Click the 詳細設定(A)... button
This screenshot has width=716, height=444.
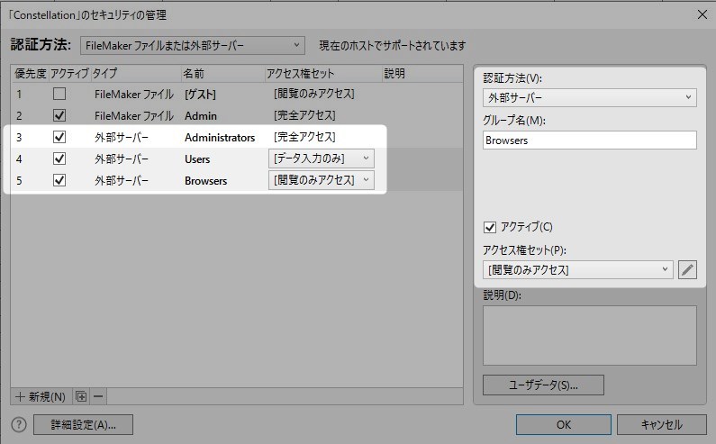click(x=83, y=425)
